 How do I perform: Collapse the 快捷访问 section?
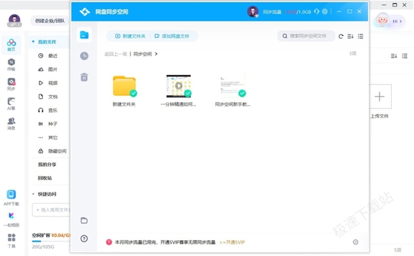(33, 195)
